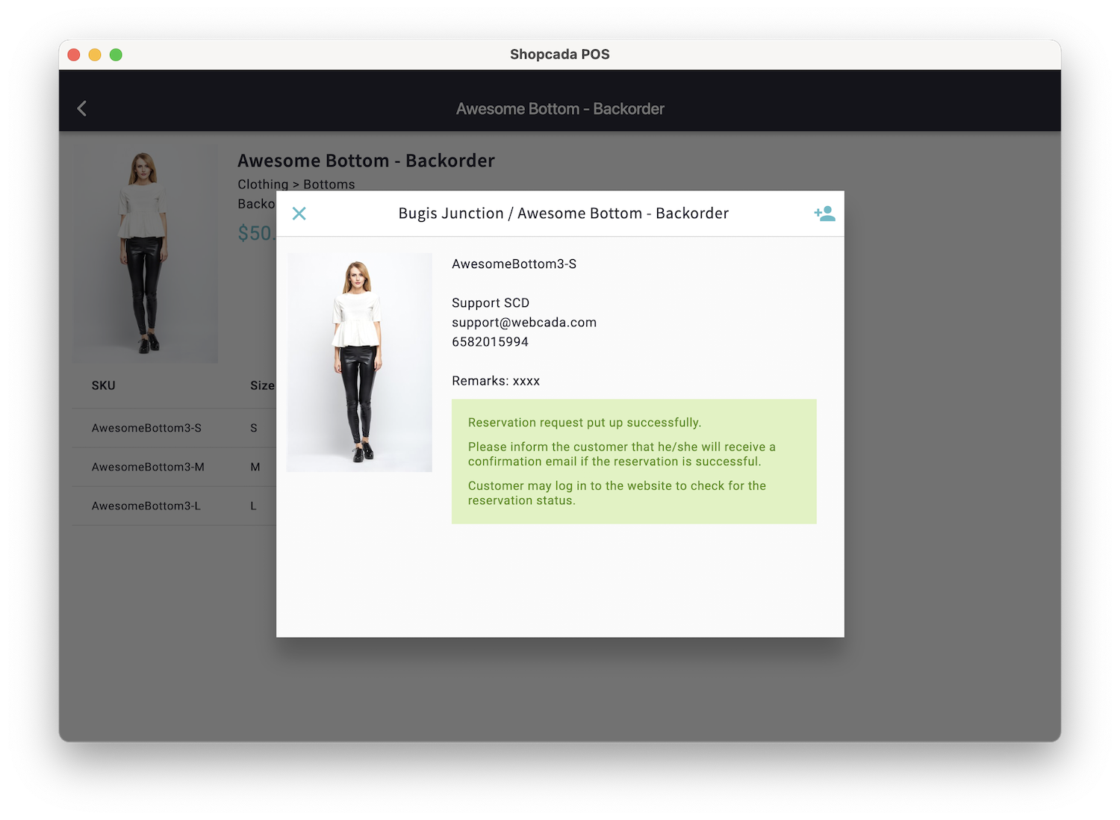Click the 'Remarks: xxxx' line
The image size is (1120, 820).
496,381
